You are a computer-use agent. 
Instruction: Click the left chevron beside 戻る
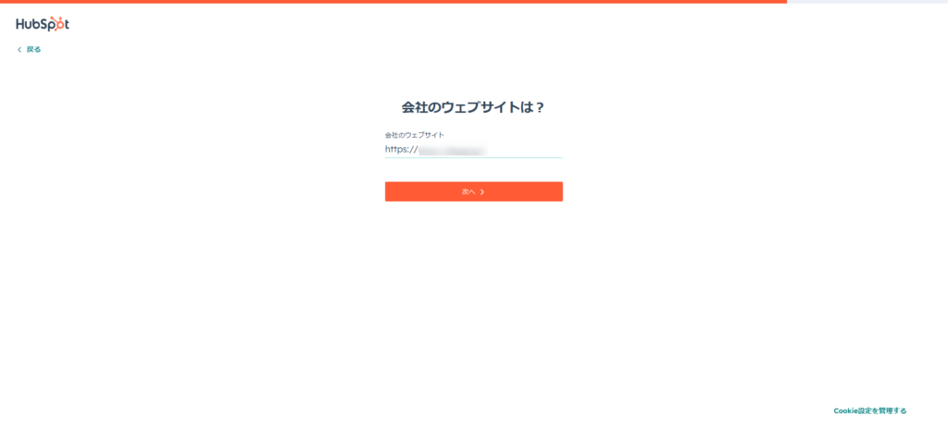click(19, 50)
